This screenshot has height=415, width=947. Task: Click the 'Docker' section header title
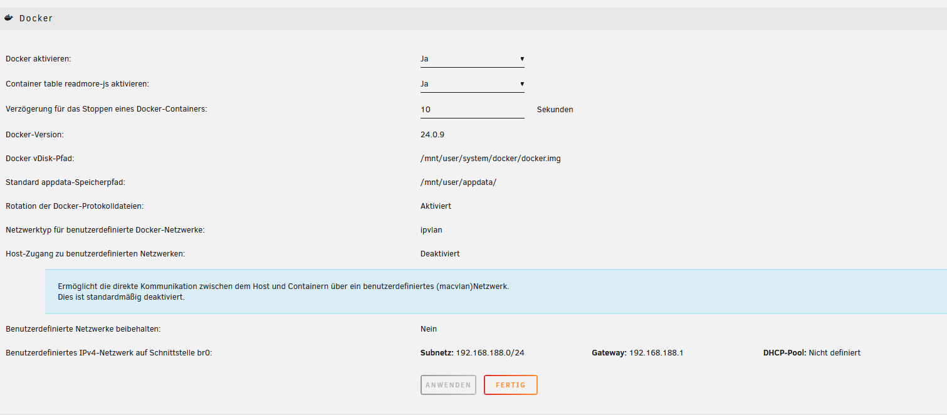click(x=36, y=18)
